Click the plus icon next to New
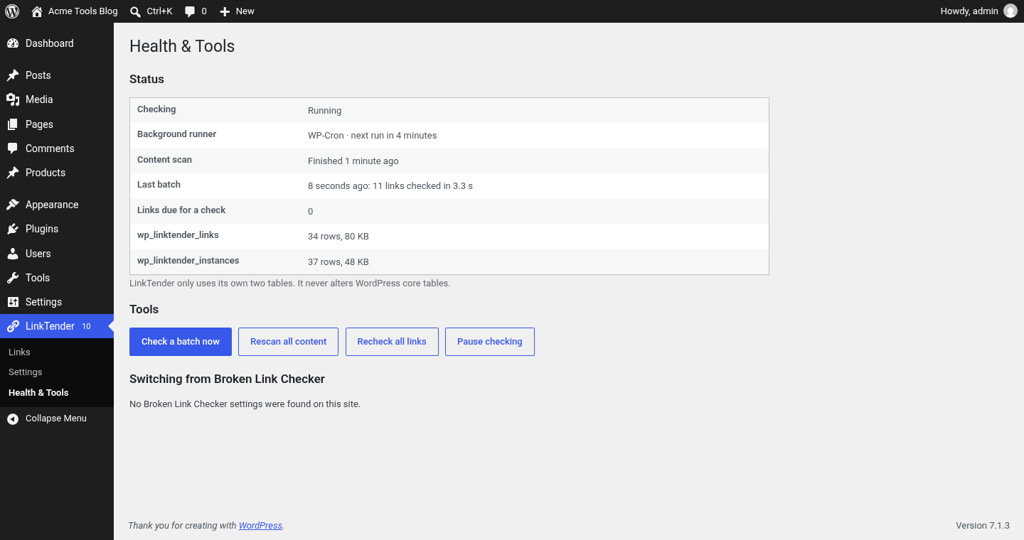The height and width of the screenshot is (540, 1024). click(x=225, y=11)
